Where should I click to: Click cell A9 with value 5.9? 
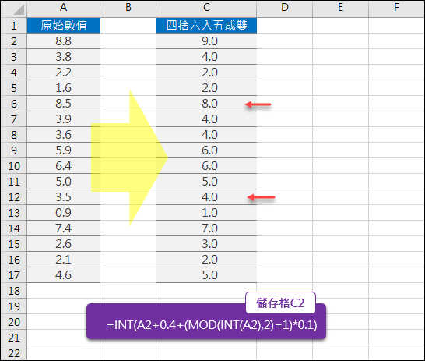pos(64,150)
